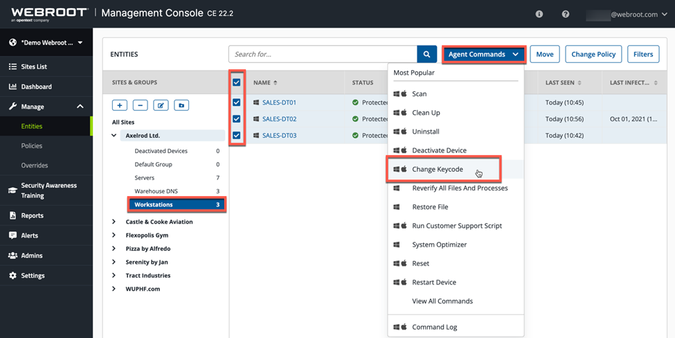675x338 pixels.
Task: Open View All Commands link
Action: 442,301
